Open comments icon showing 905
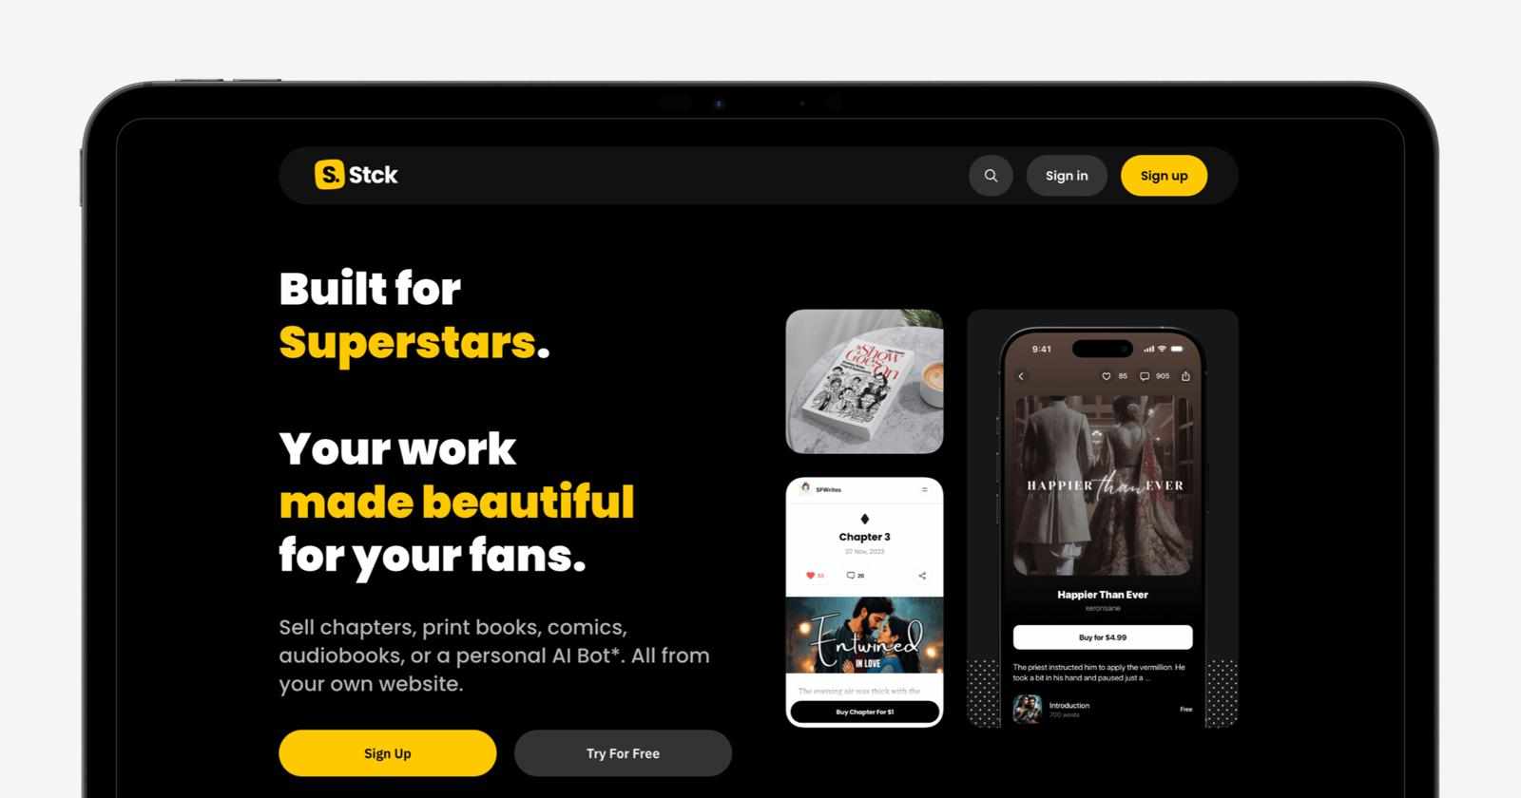 point(1145,376)
